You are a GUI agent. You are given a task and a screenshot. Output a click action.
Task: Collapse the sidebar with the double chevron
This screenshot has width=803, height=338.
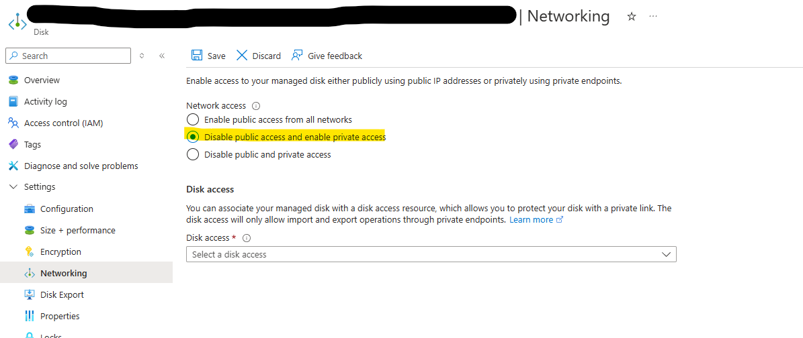162,56
